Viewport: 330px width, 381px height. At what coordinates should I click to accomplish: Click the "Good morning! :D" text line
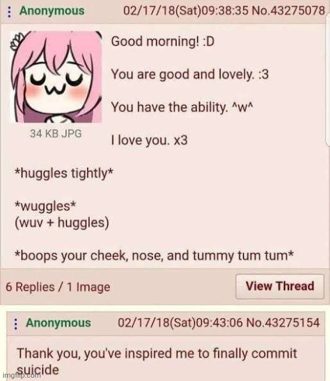[x=163, y=42]
